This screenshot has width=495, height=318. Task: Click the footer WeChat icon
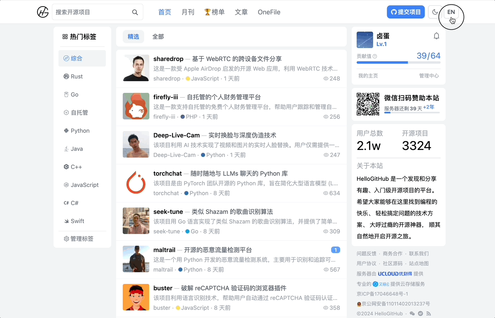pos(413,313)
